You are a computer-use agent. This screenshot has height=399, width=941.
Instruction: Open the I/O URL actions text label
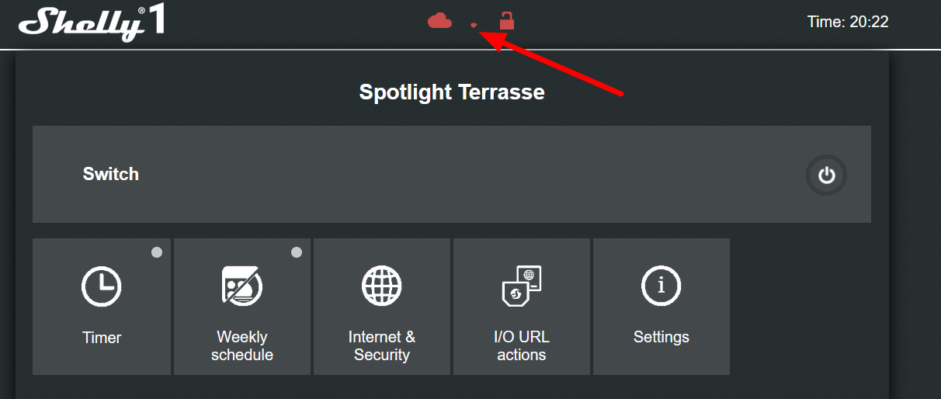pos(522,346)
